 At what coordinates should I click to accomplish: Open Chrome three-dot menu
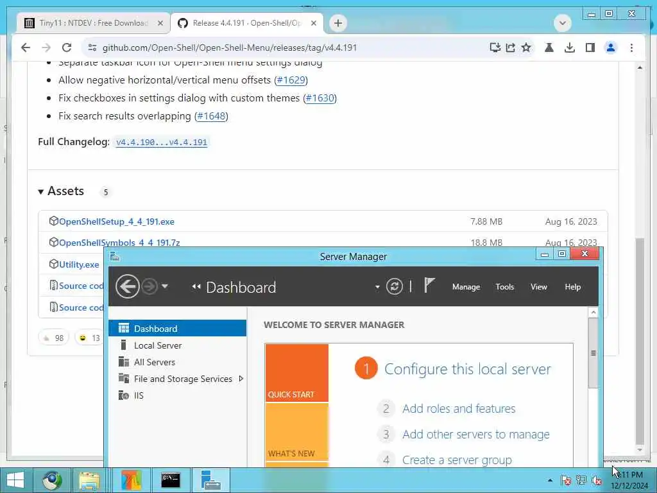pos(631,48)
